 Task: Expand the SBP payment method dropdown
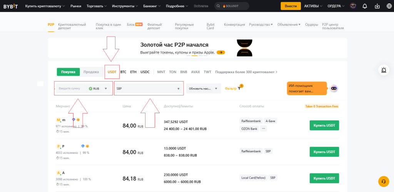148,88
